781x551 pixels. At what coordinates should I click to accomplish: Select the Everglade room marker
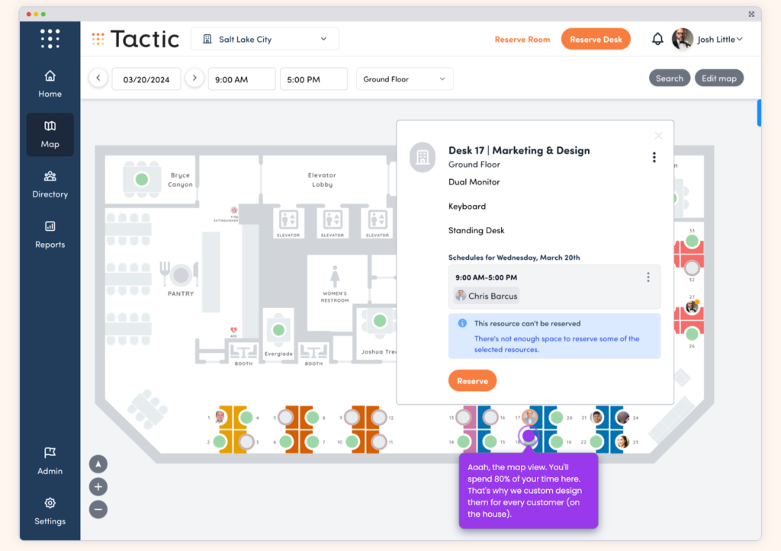278,329
